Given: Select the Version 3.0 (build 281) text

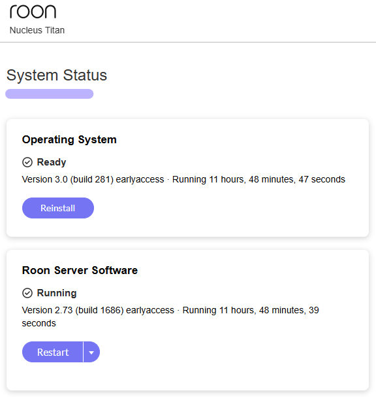Looking at the screenshot, I should [67, 179].
